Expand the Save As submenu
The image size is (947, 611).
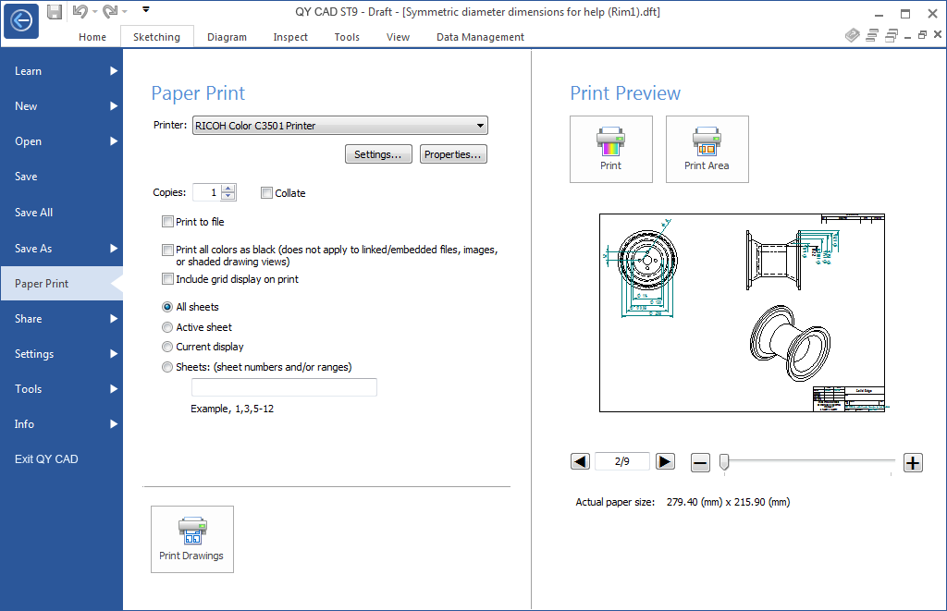pyautogui.click(x=61, y=249)
